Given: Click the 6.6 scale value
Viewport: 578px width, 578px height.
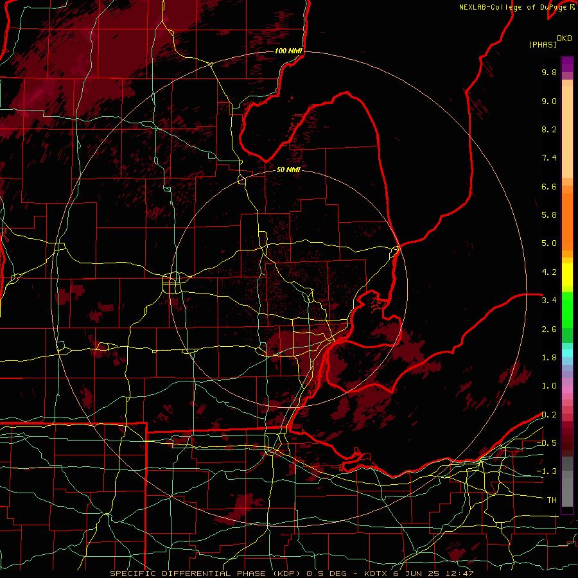Looking at the screenshot, I should (x=549, y=186).
